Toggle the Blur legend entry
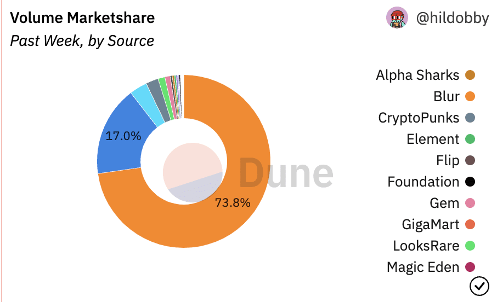This screenshot has height=302, width=497. click(x=454, y=96)
